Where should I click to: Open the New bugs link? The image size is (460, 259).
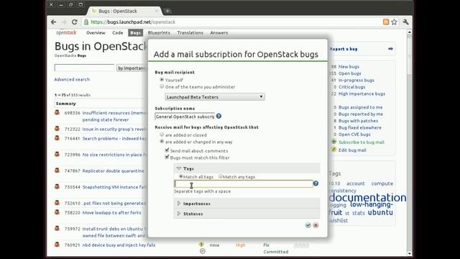(x=349, y=67)
